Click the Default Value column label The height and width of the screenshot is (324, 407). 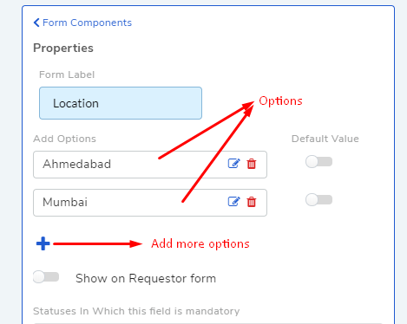(x=325, y=139)
